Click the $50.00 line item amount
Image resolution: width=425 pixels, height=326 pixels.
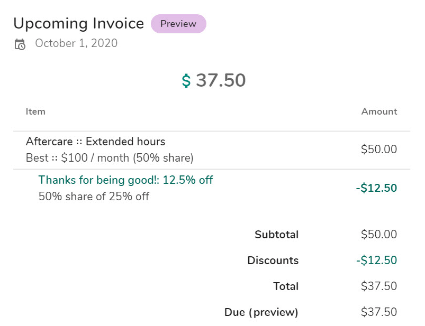click(x=378, y=150)
